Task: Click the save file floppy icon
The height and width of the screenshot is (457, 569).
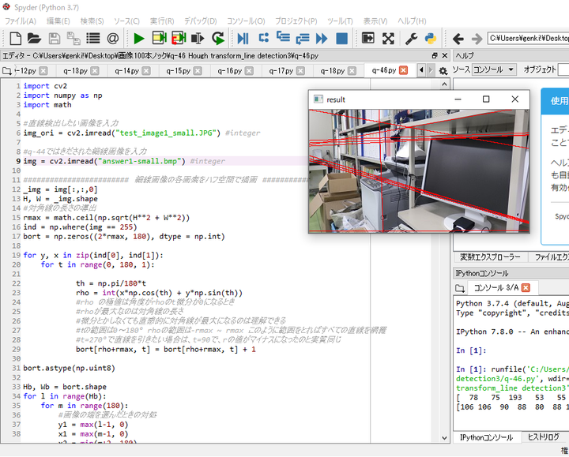Action: click(x=54, y=38)
